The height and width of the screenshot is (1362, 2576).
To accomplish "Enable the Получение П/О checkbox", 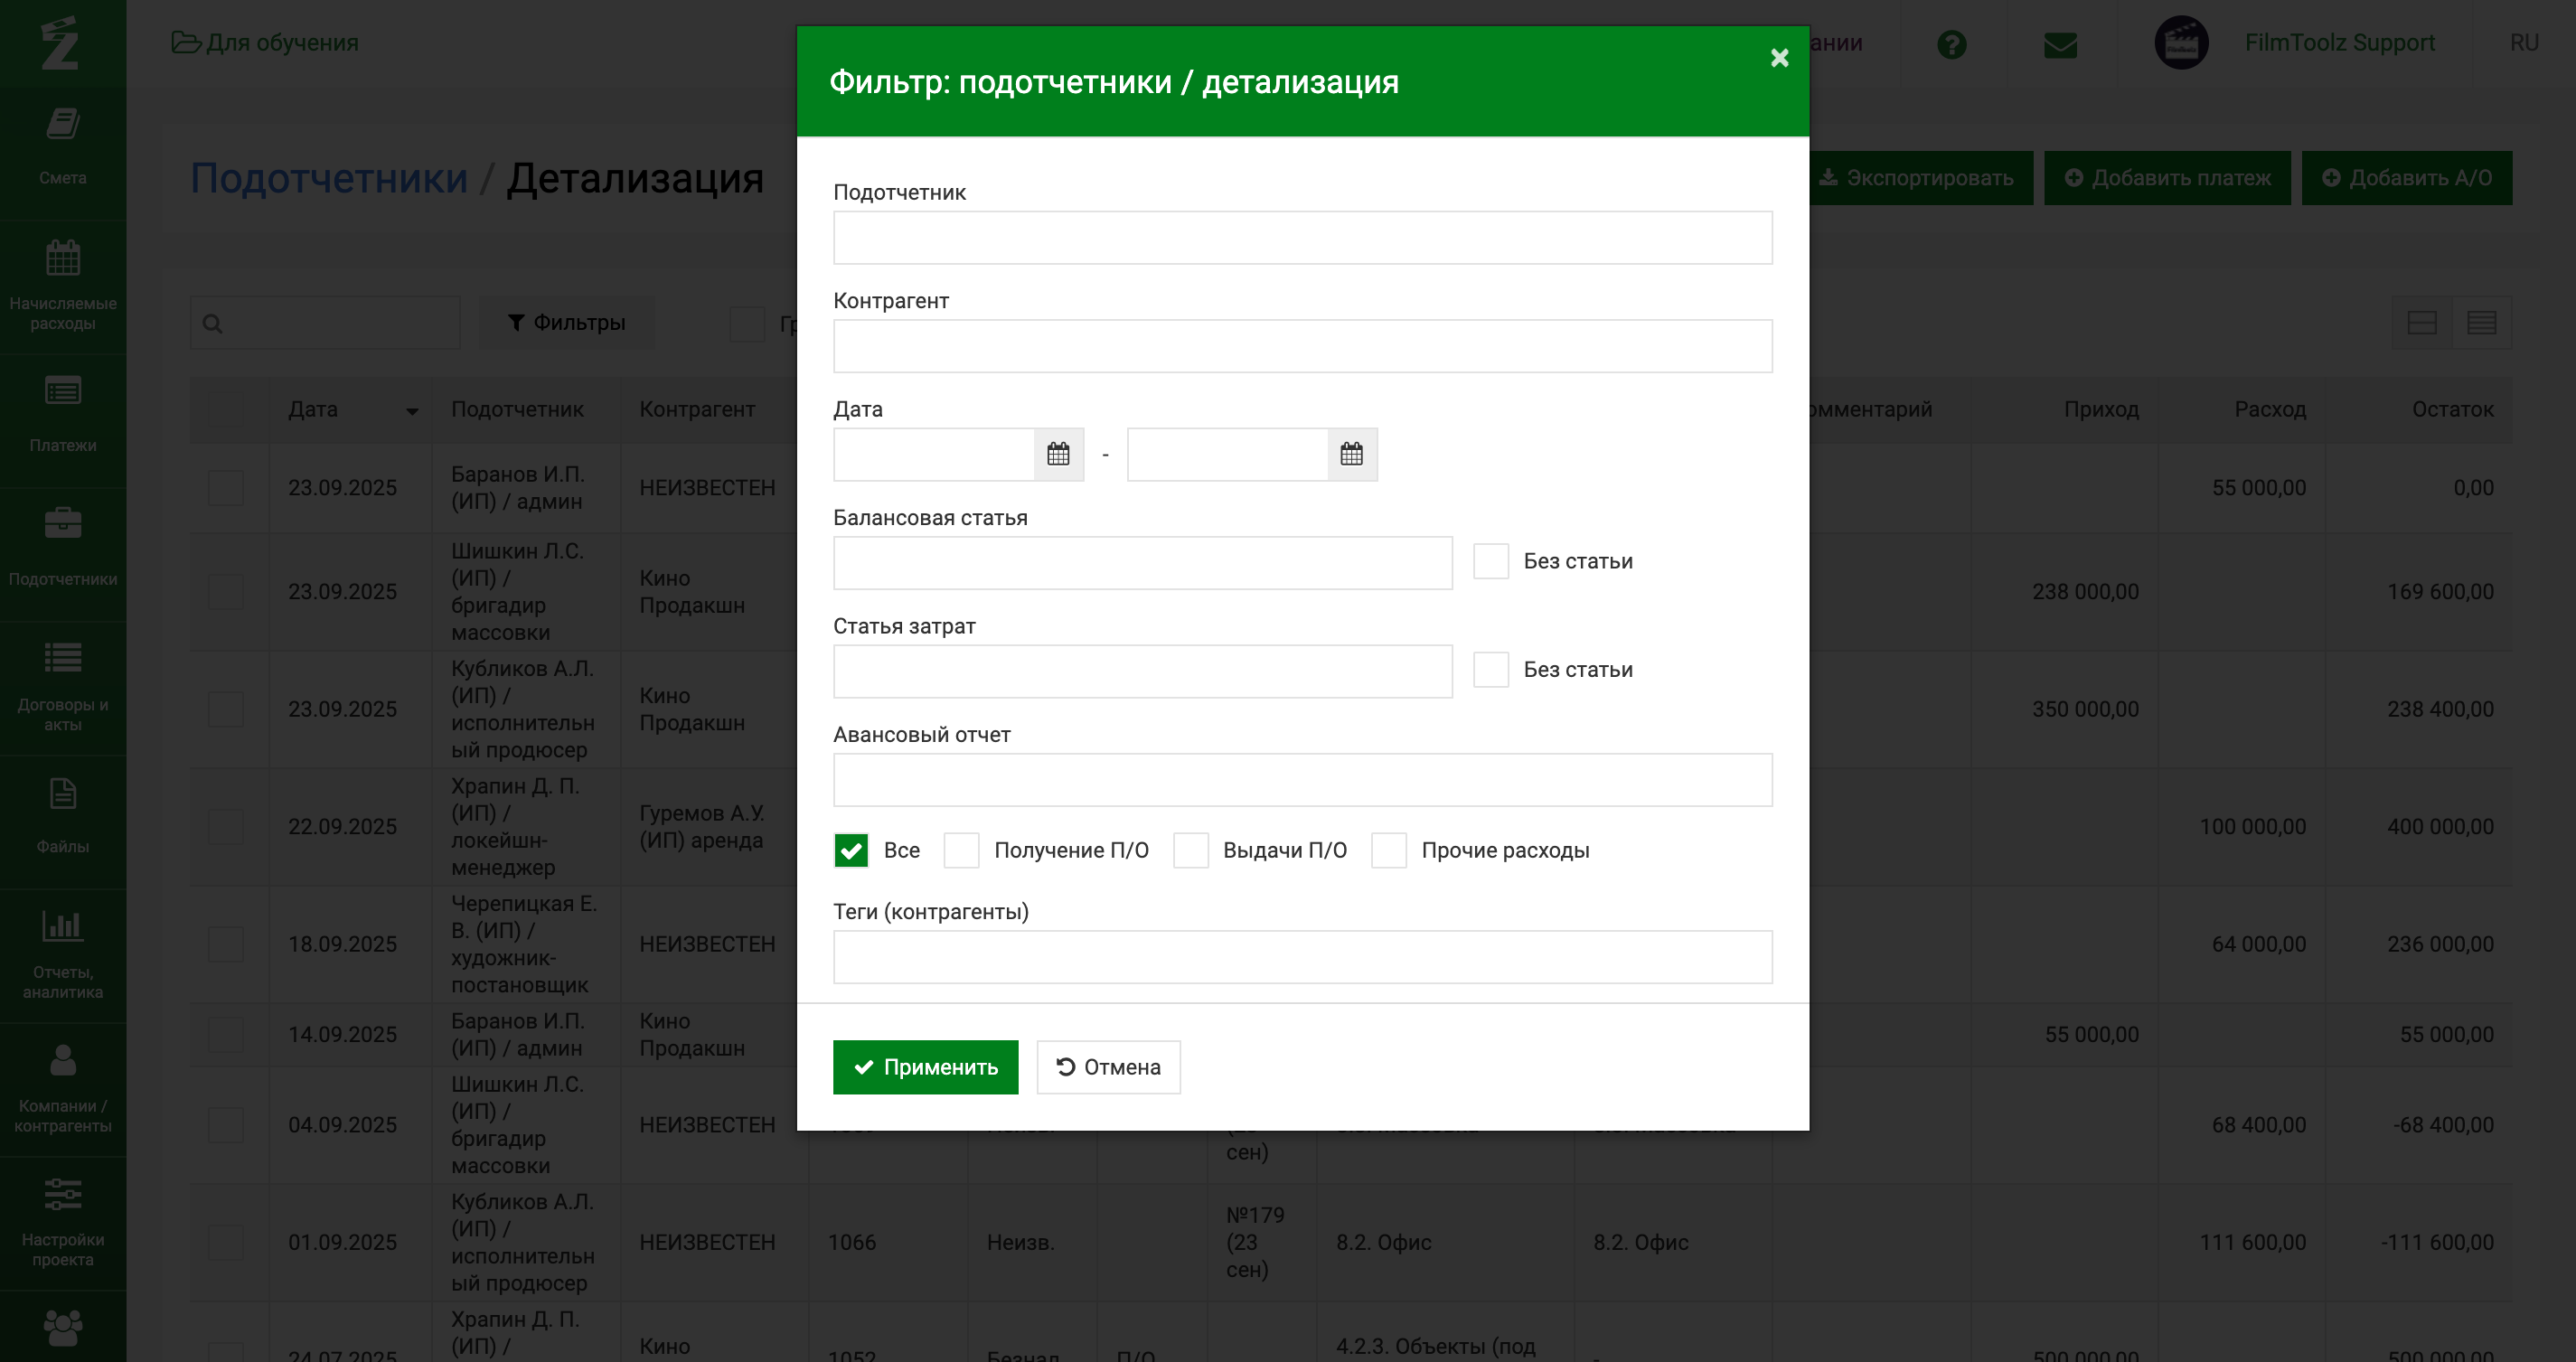I will point(961,850).
